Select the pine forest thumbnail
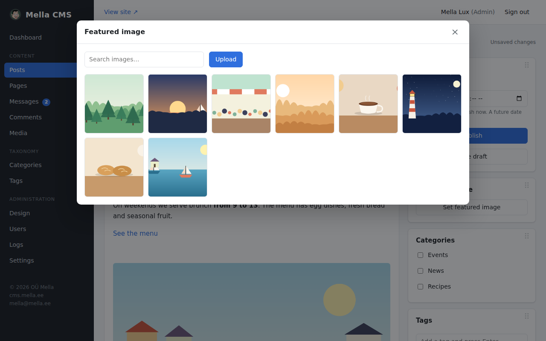546x341 pixels. click(114, 104)
